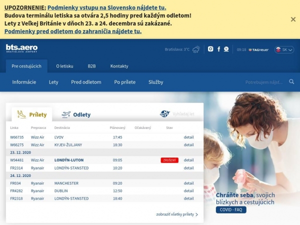300x225 pixels.
Task: Click the Slovak flag icon
Action: click(278, 49)
